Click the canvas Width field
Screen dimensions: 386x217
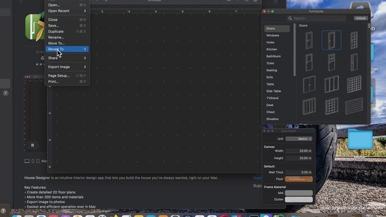[299, 151]
